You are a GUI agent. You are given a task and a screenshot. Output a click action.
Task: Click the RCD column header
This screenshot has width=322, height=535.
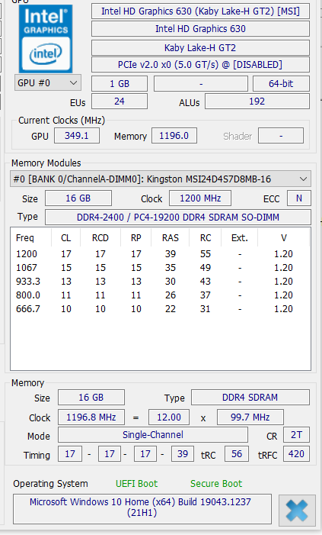point(100,238)
